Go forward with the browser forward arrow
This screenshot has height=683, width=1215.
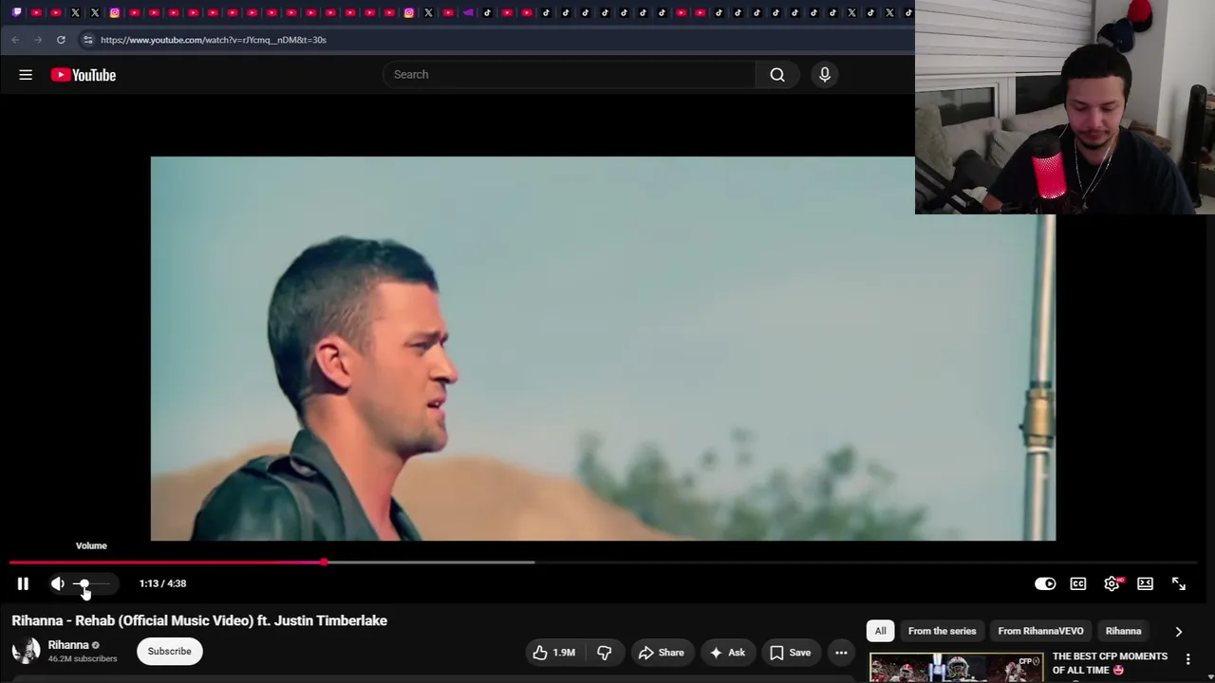(38, 40)
